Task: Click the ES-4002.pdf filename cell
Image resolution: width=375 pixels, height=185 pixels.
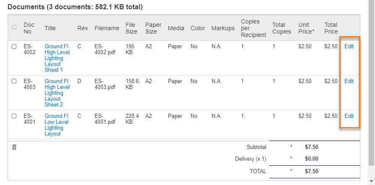Action: tap(105, 50)
